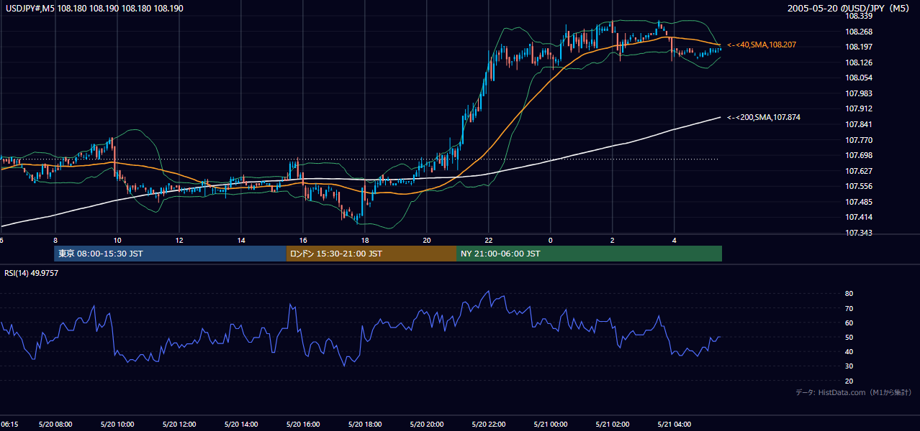Screen dimensions: 920x431
Task: Click price level 107.770 on axis
Action: tap(859, 140)
